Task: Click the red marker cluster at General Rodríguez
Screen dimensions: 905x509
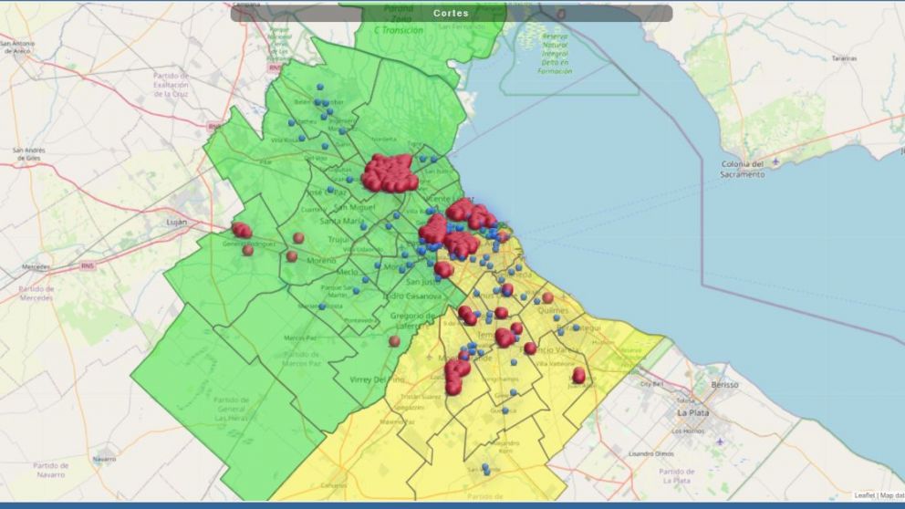Action: tap(242, 231)
